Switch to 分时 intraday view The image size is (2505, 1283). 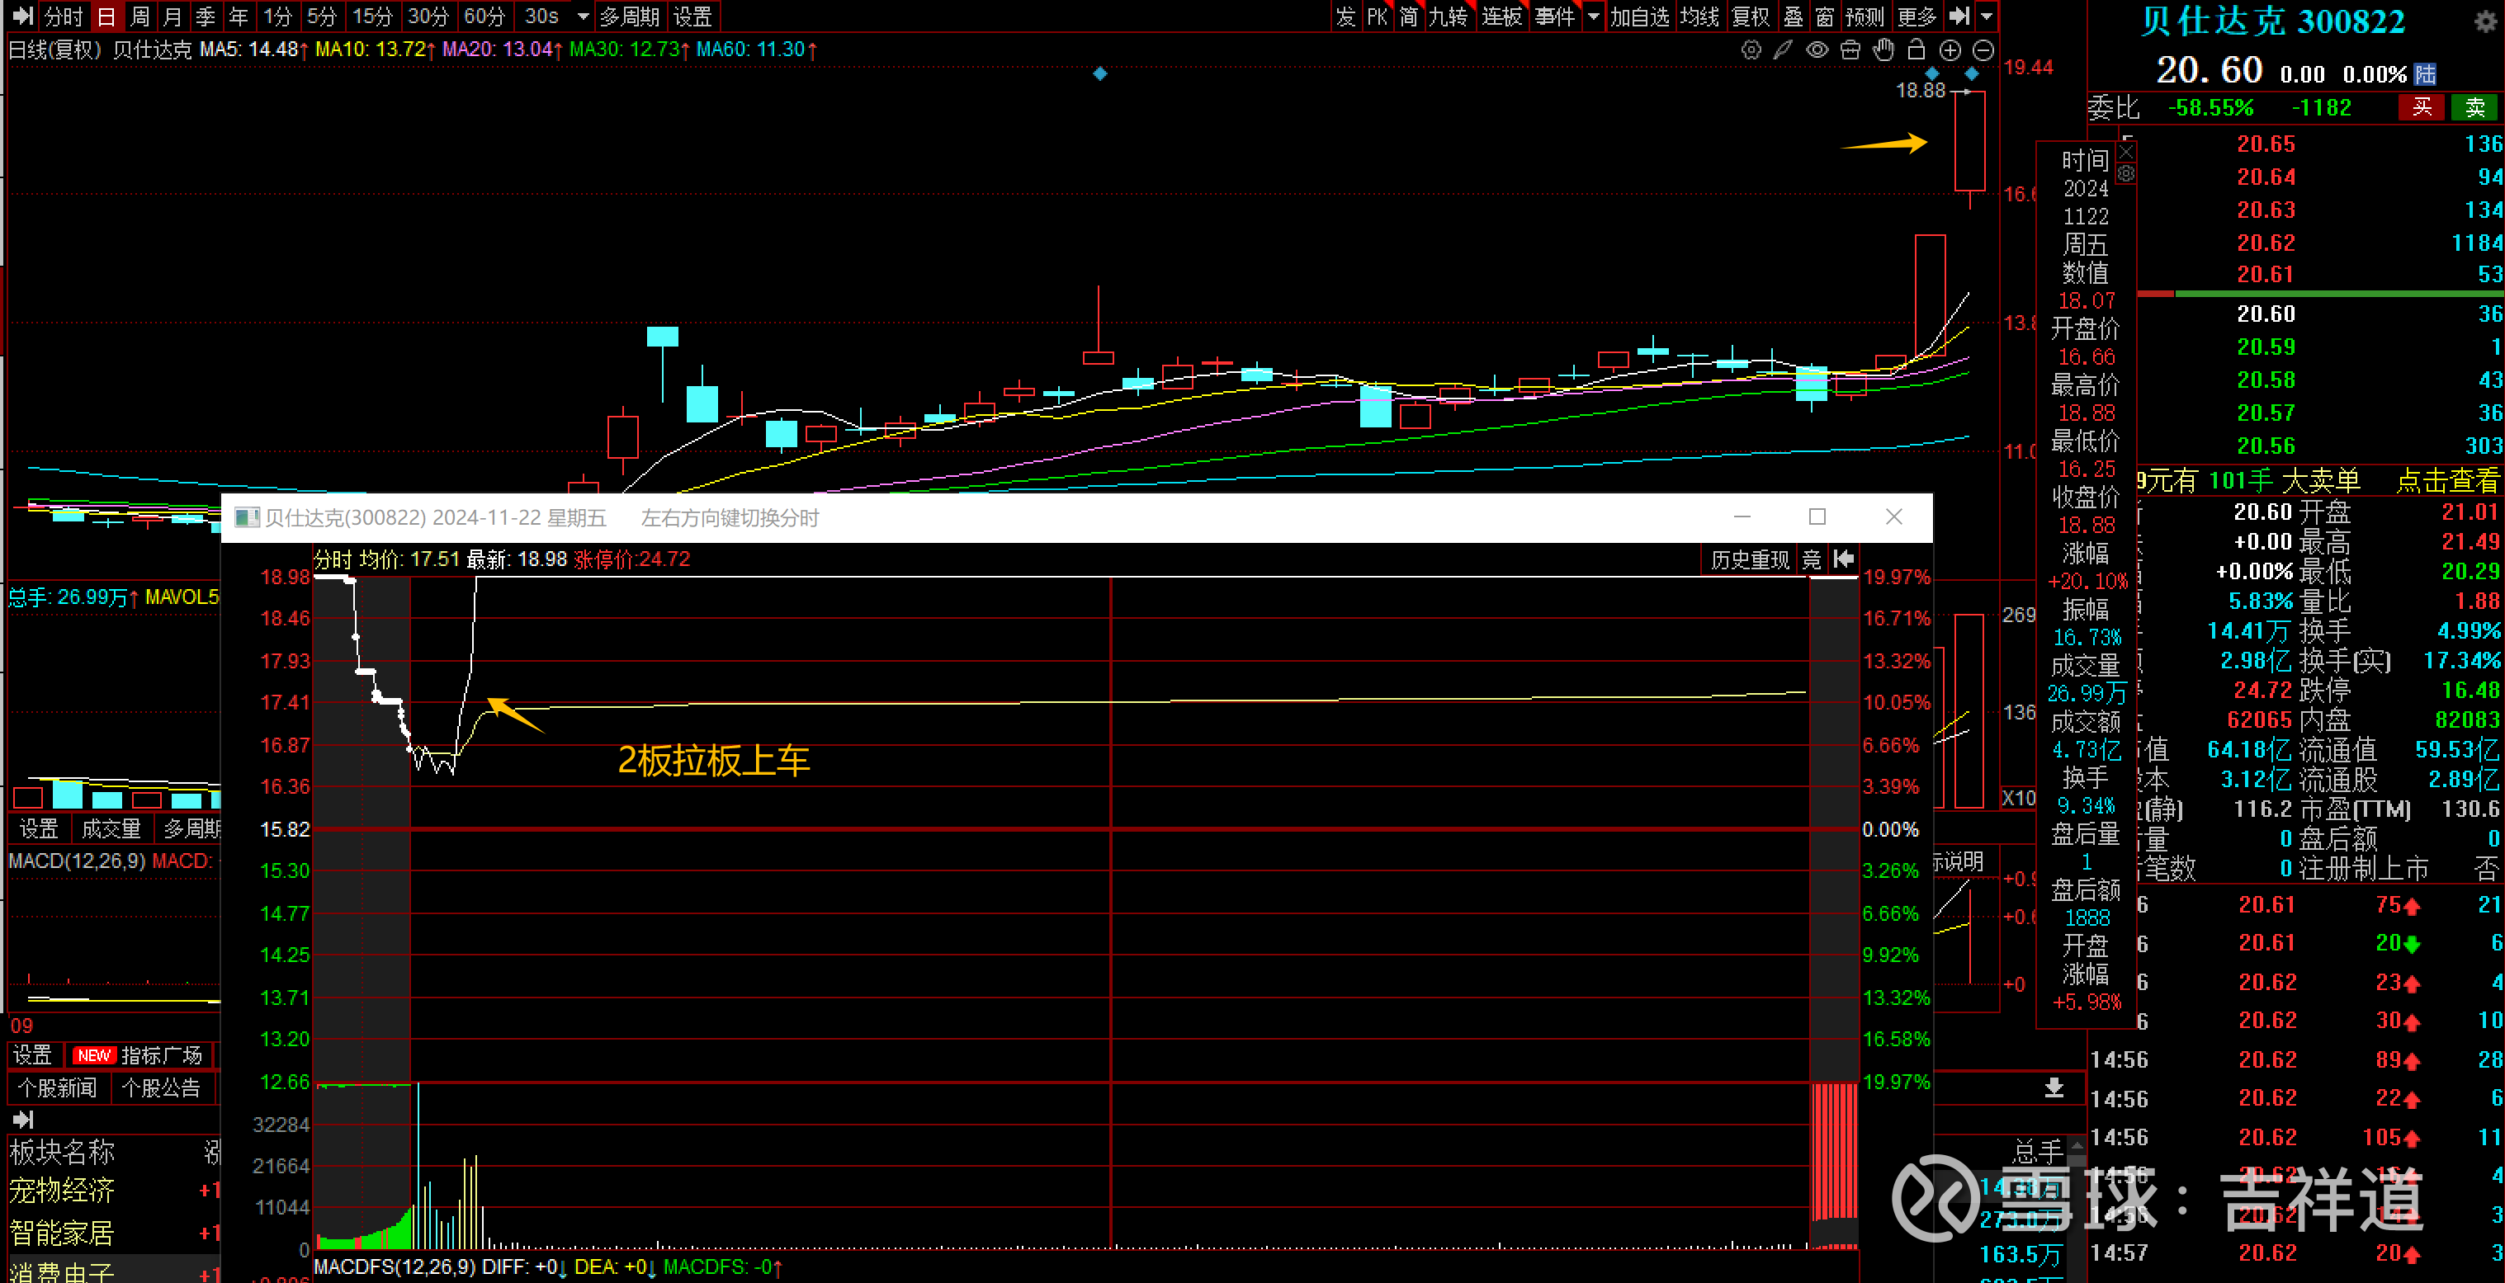point(64,17)
